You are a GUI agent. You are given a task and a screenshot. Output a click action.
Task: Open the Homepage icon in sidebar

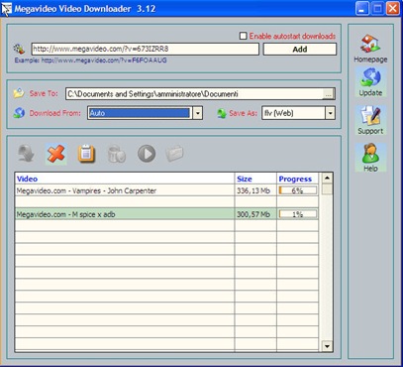370,44
